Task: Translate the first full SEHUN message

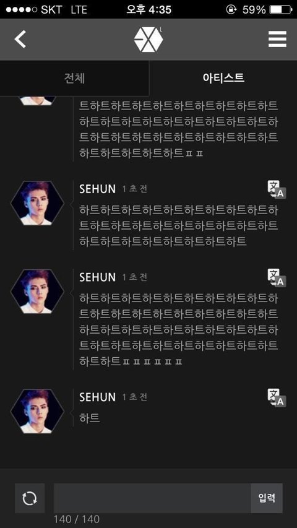Action: click(277, 189)
